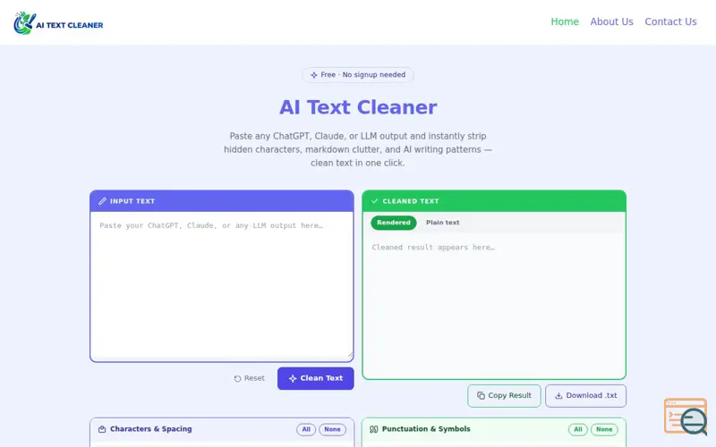Select All in Punctuation & Symbols
716x447 pixels.
click(x=577, y=429)
